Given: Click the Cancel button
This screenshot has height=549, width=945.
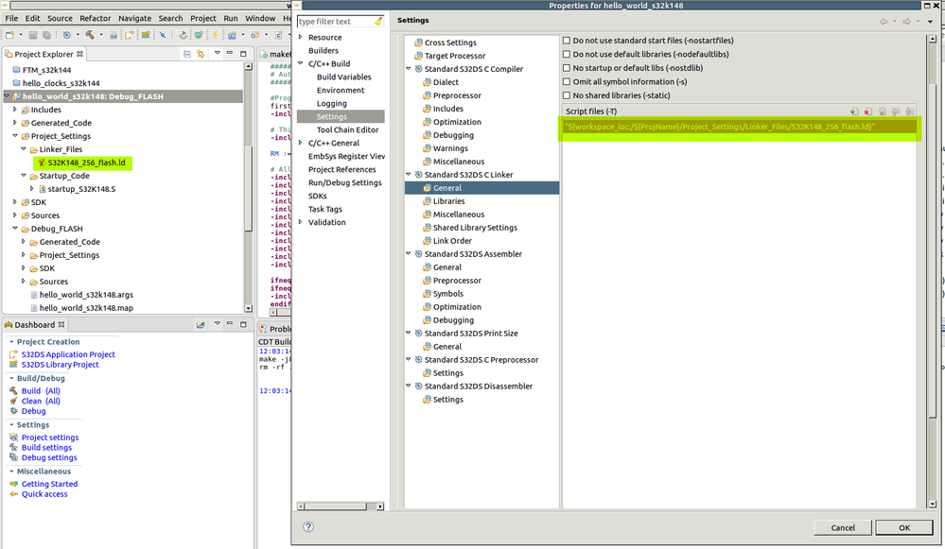Looking at the screenshot, I should tap(843, 528).
